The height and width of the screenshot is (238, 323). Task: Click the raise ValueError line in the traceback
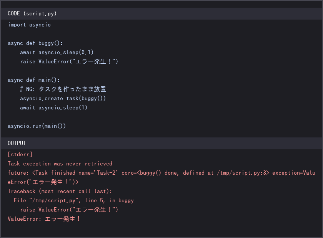(x=69, y=210)
